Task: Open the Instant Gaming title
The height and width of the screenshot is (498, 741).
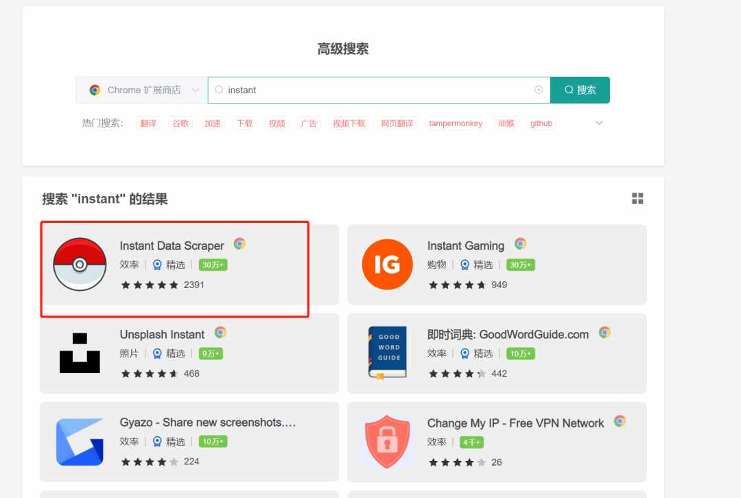Action: tap(465, 246)
